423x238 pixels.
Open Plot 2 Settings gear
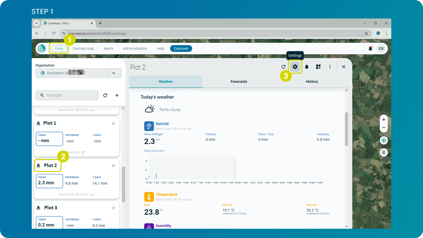coord(295,67)
